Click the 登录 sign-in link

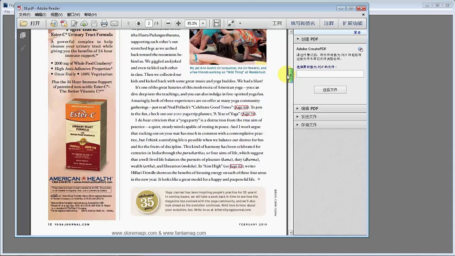[357, 32]
